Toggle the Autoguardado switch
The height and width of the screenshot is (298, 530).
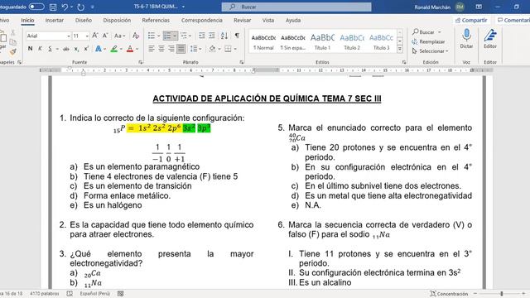[x=36, y=7]
